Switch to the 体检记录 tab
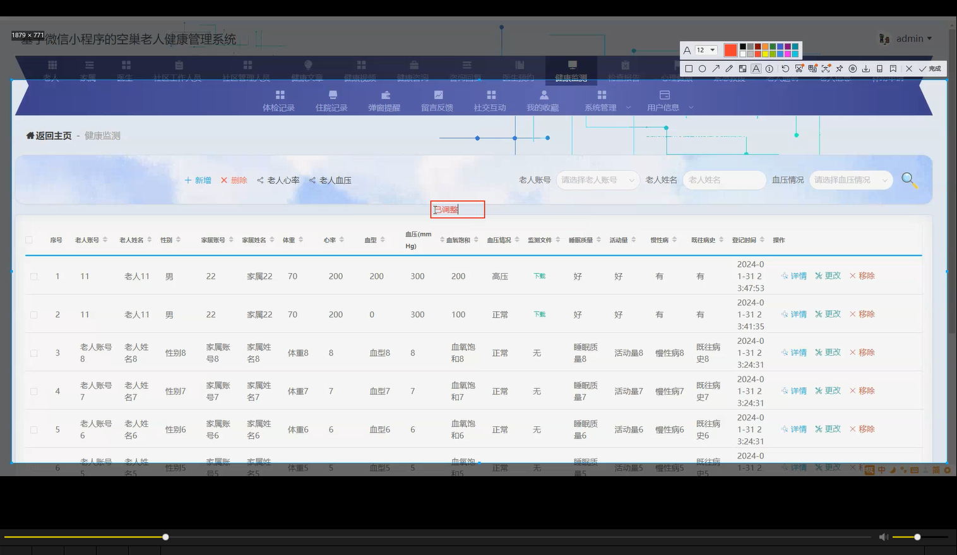957x555 pixels. coord(279,100)
